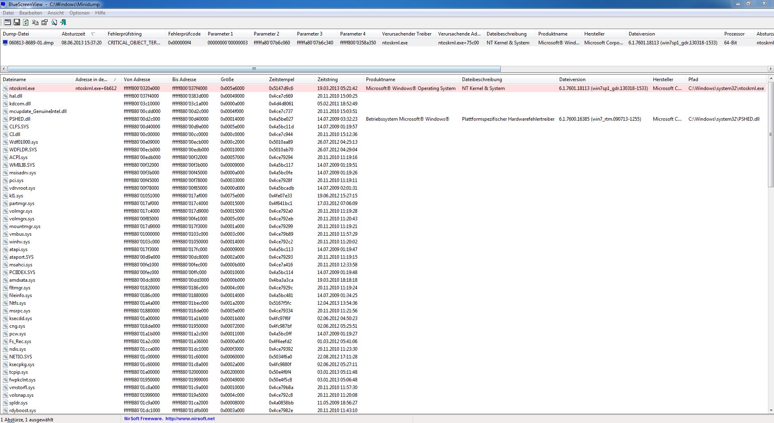This screenshot has height=423, width=774.
Task: Click the file icon beside Ntfs.sys
Action: [5, 303]
